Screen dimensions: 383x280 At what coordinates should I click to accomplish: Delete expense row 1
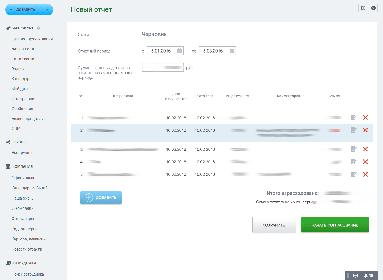365,117
